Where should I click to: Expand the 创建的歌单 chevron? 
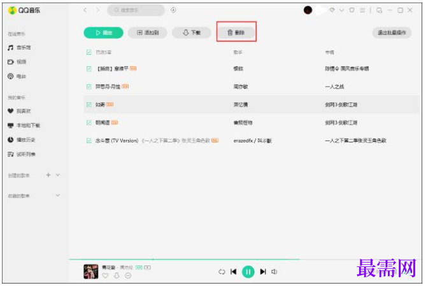[57, 175]
